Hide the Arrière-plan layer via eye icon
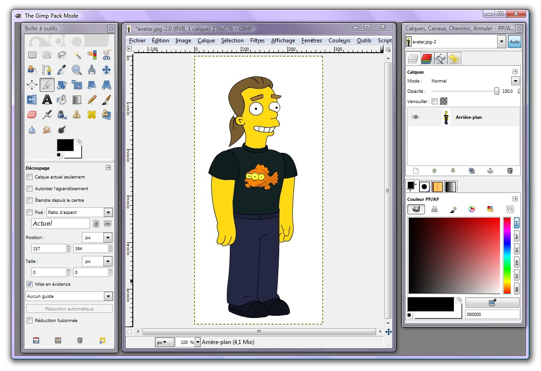Image resolution: width=541 pixels, height=371 pixels. pos(415,117)
